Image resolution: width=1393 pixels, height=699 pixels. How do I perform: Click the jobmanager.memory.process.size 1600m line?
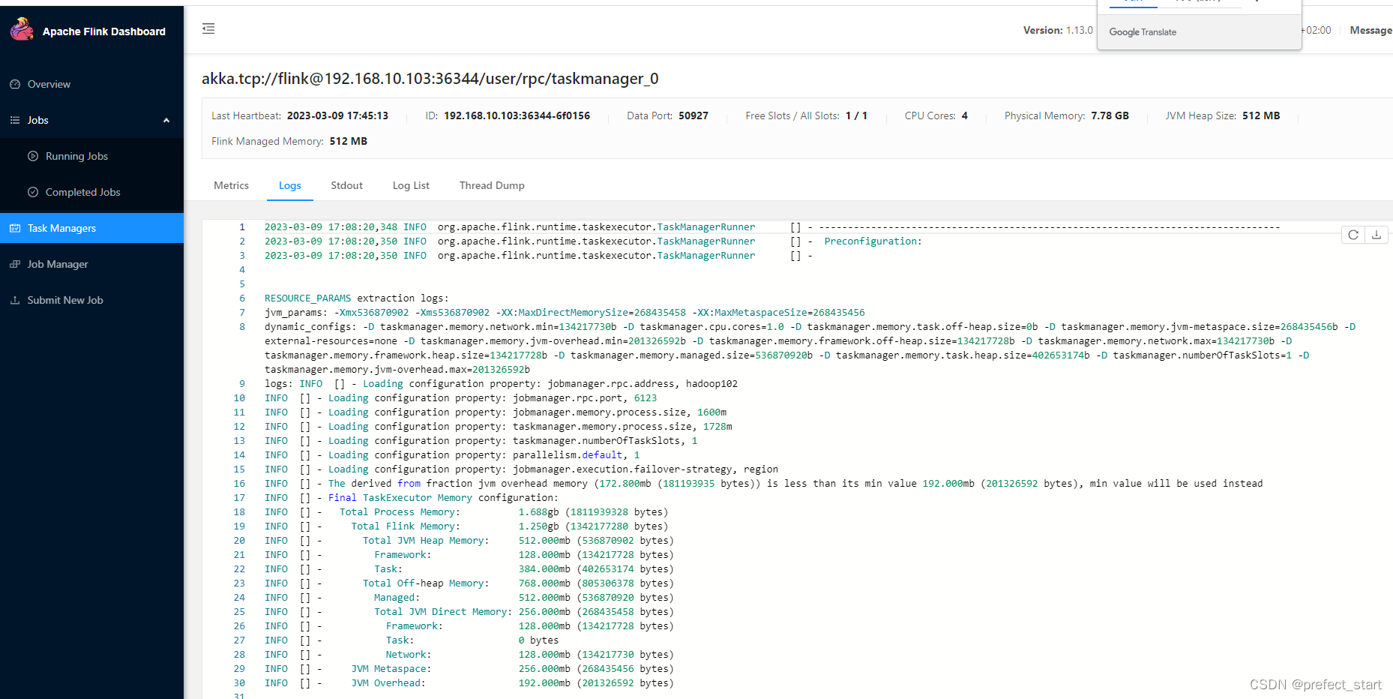[x=496, y=412]
